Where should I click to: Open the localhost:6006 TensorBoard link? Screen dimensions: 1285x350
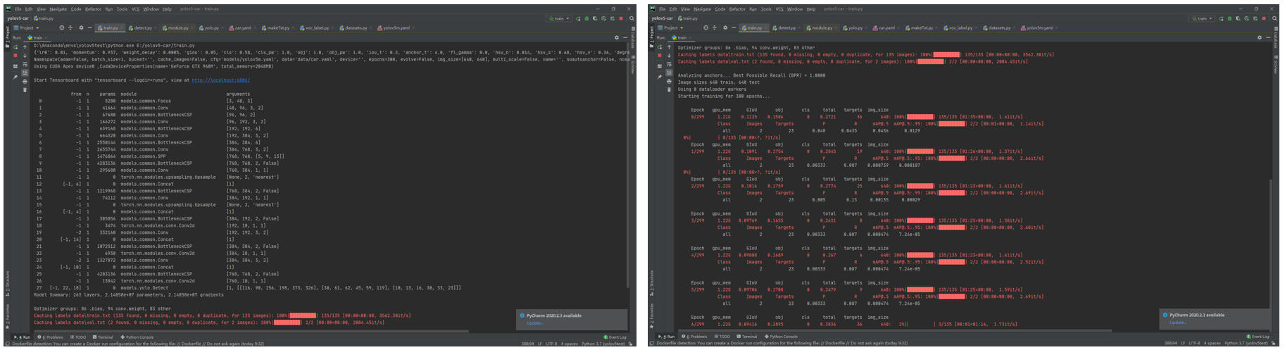tap(220, 80)
